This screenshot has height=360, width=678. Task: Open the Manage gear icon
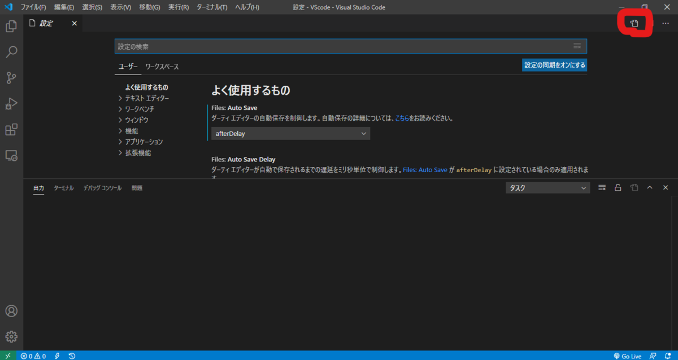click(11, 337)
